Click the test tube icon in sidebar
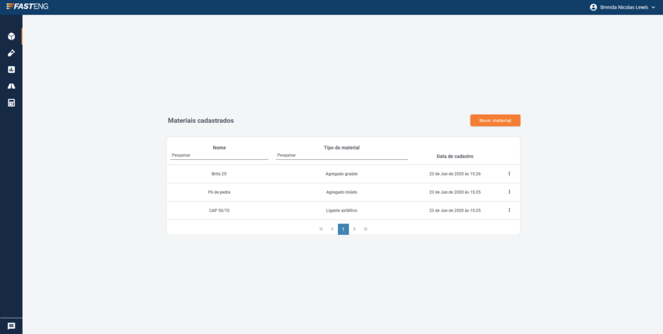The width and height of the screenshot is (663, 334). [x=11, y=53]
